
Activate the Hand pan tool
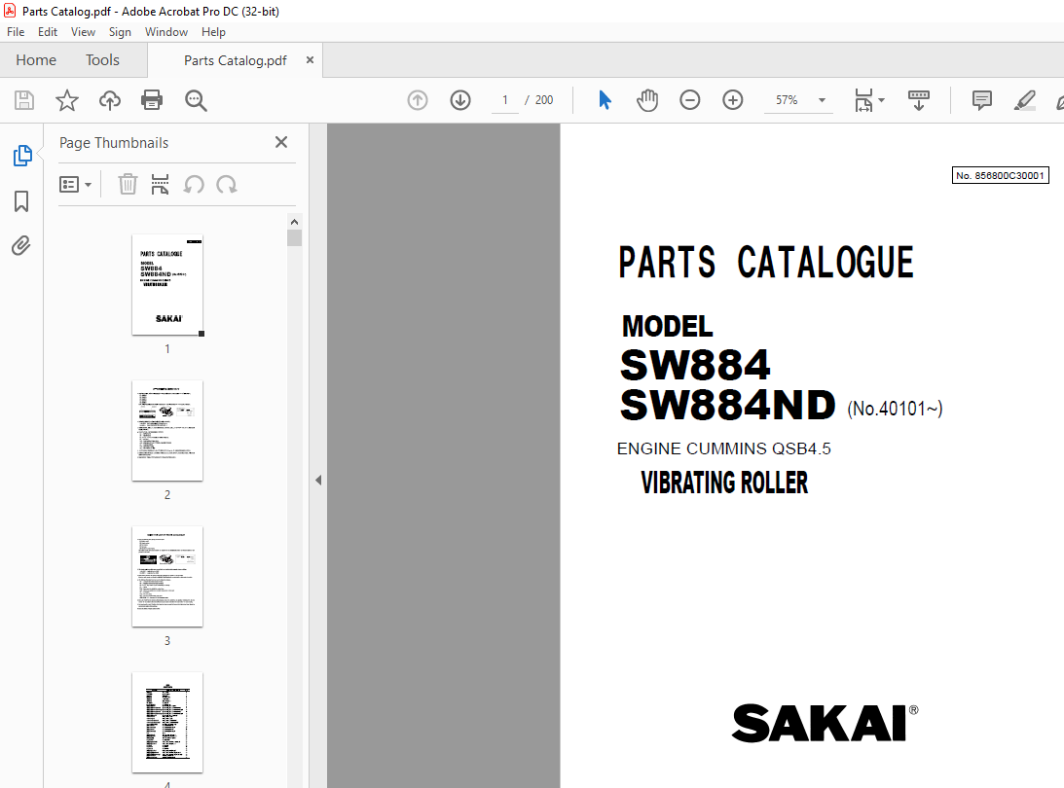pos(647,100)
